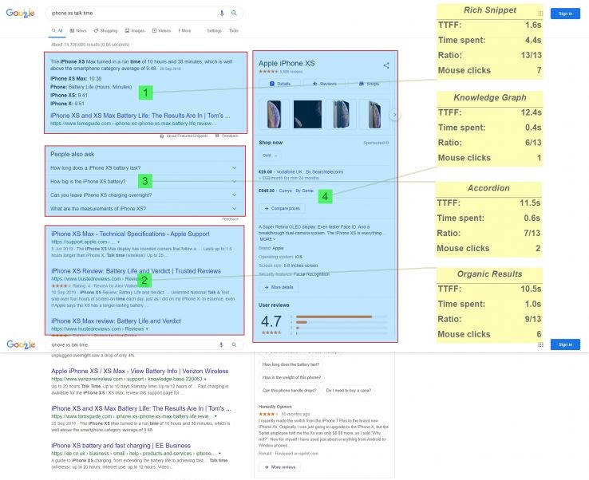The height and width of the screenshot is (480, 589).
Task: Click the More reviews button
Action: pyautogui.click(x=280, y=467)
